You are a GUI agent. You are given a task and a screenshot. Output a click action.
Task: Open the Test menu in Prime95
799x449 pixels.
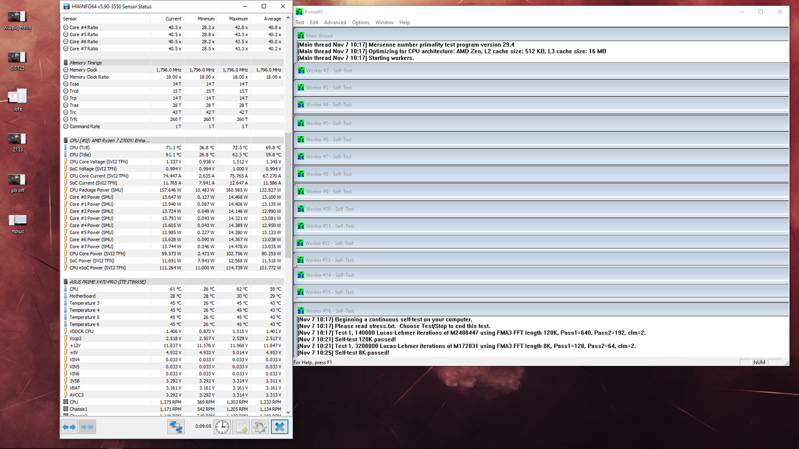coord(300,22)
